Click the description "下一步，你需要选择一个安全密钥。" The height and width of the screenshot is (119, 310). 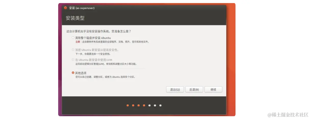pos(93,54)
